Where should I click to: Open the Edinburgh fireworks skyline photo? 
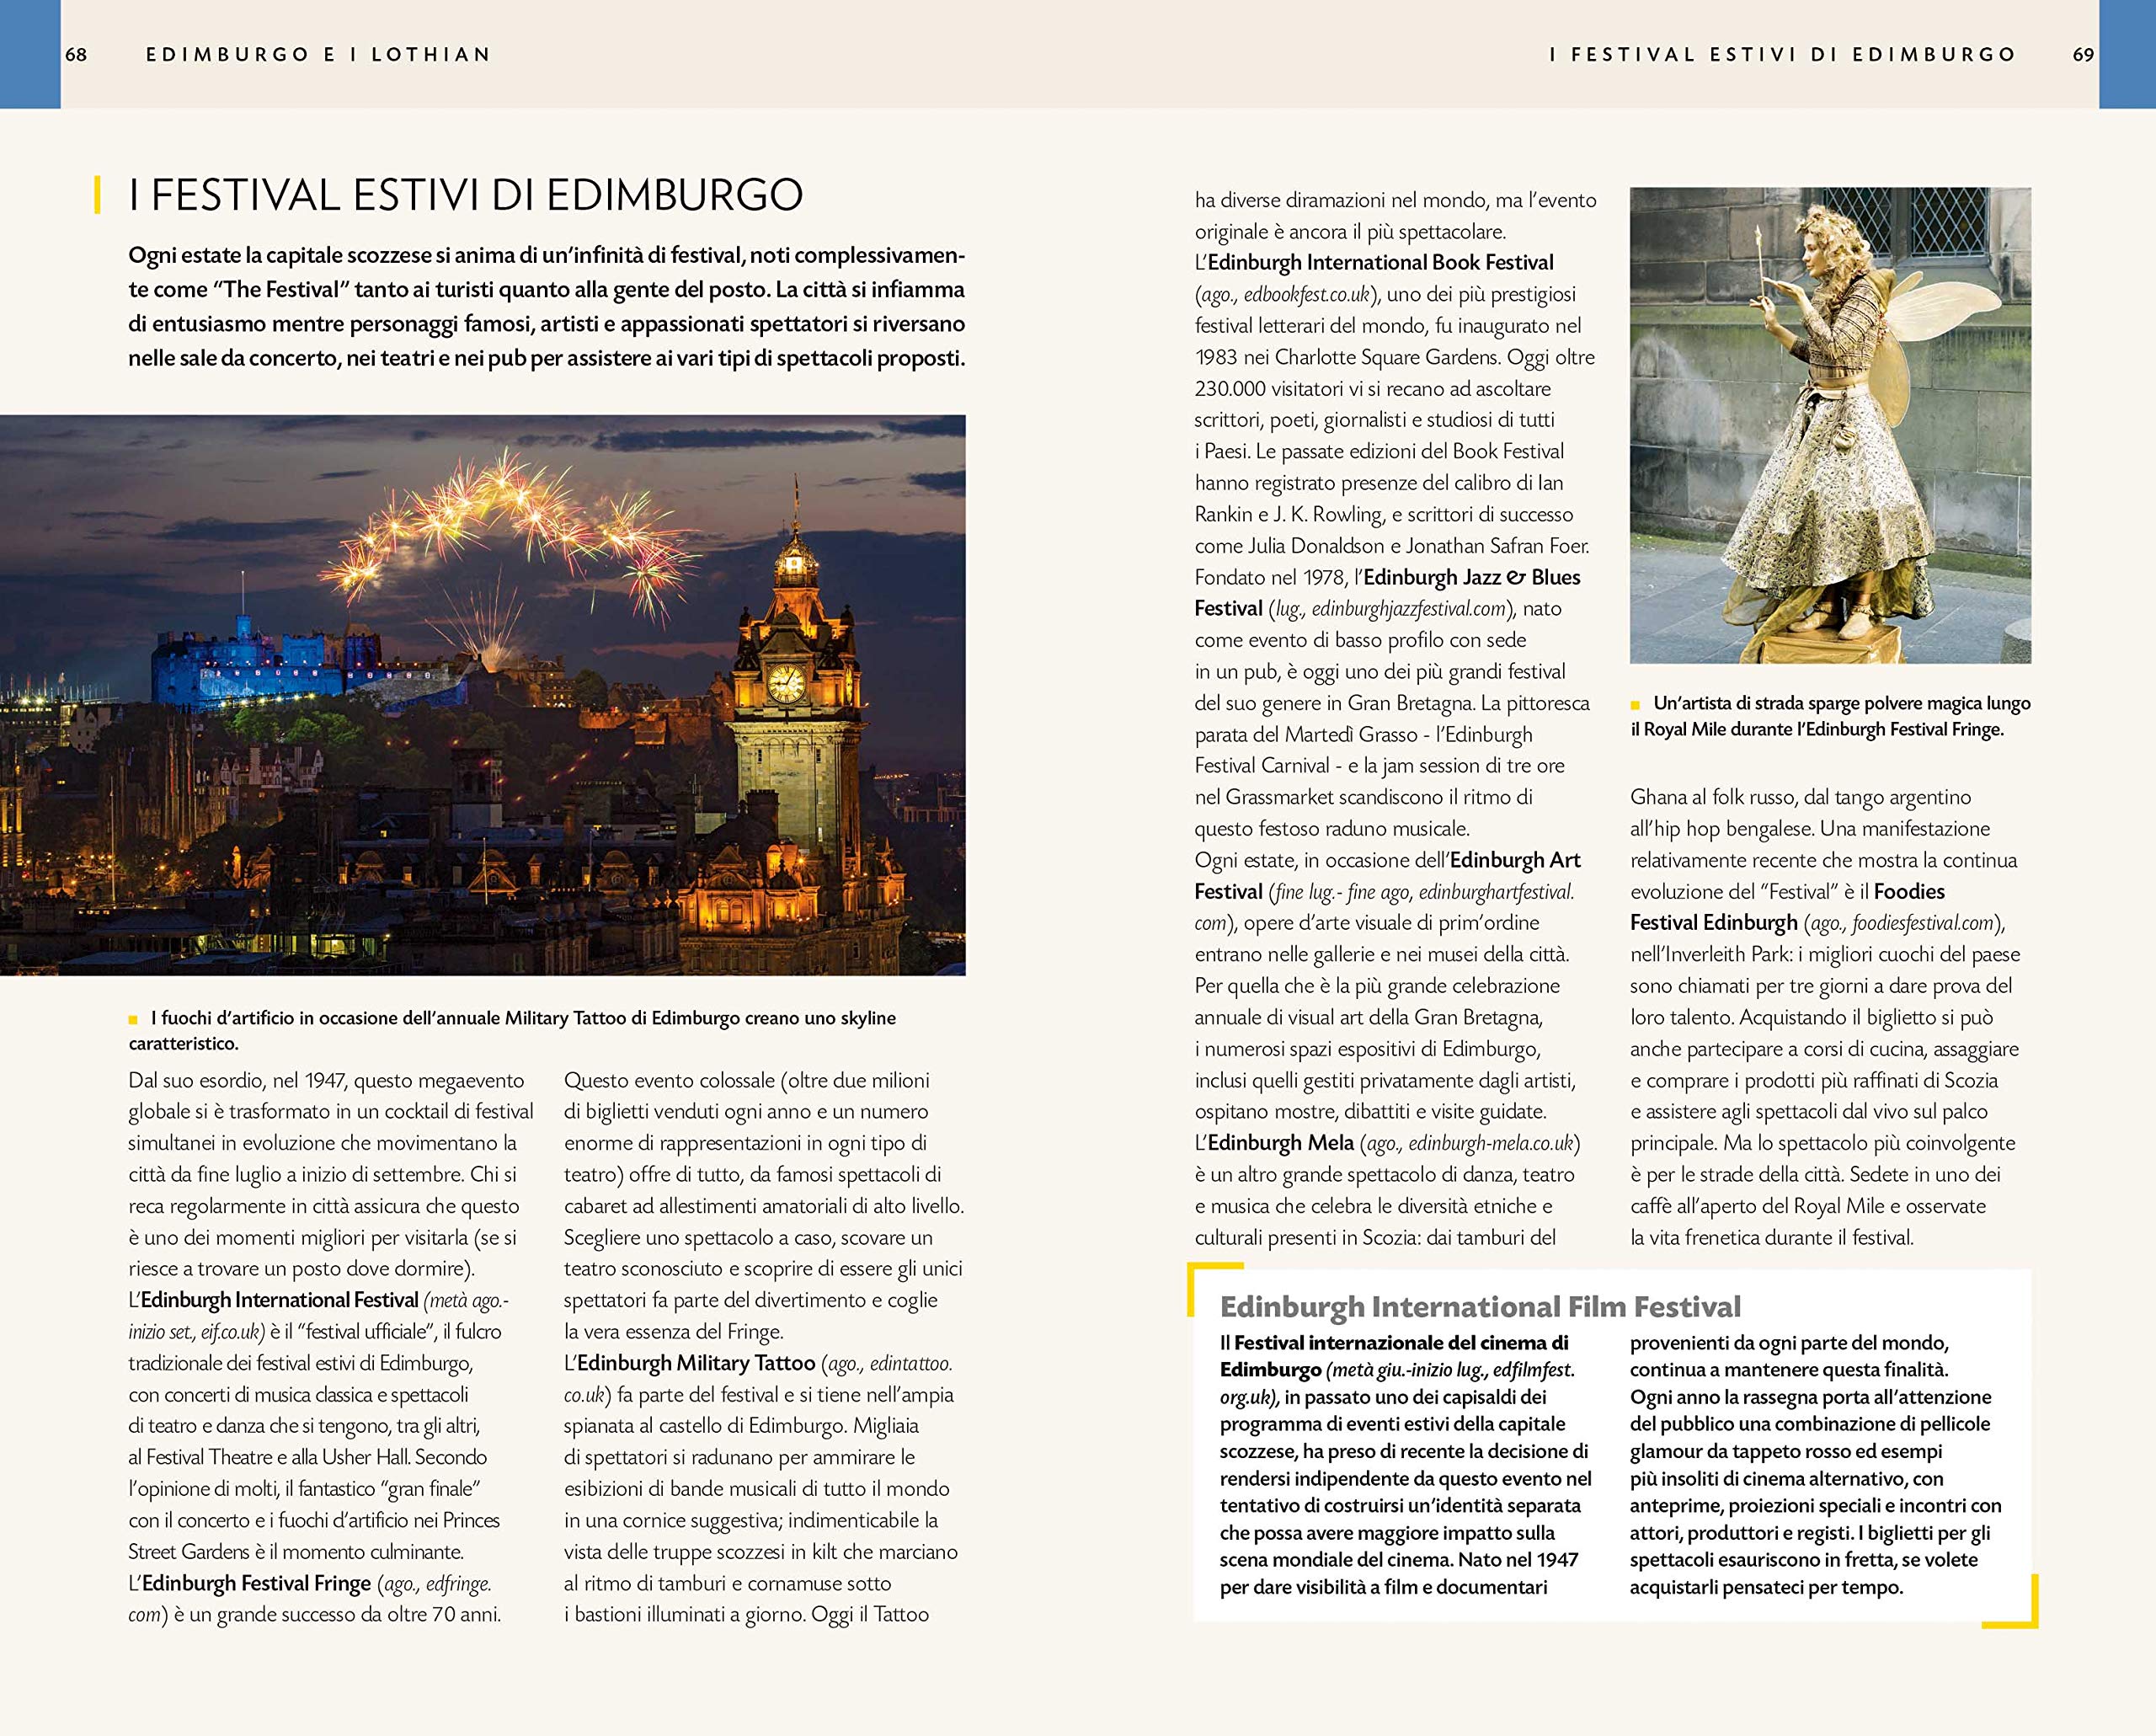point(483,695)
